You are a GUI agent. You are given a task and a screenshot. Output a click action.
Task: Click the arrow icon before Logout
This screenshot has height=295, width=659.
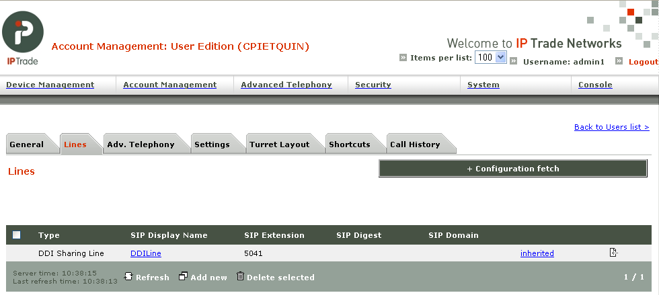(619, 61)
